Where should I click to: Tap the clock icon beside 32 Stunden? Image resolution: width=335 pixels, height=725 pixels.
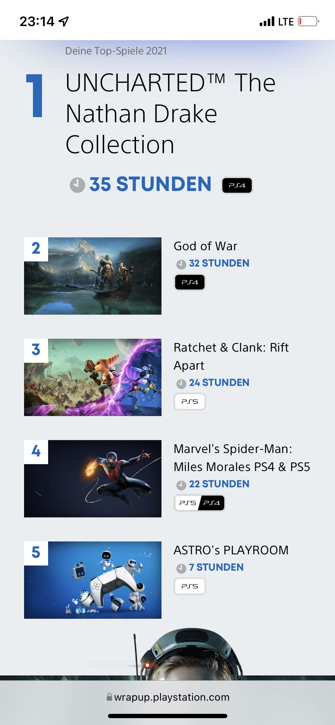coord(181,264)
